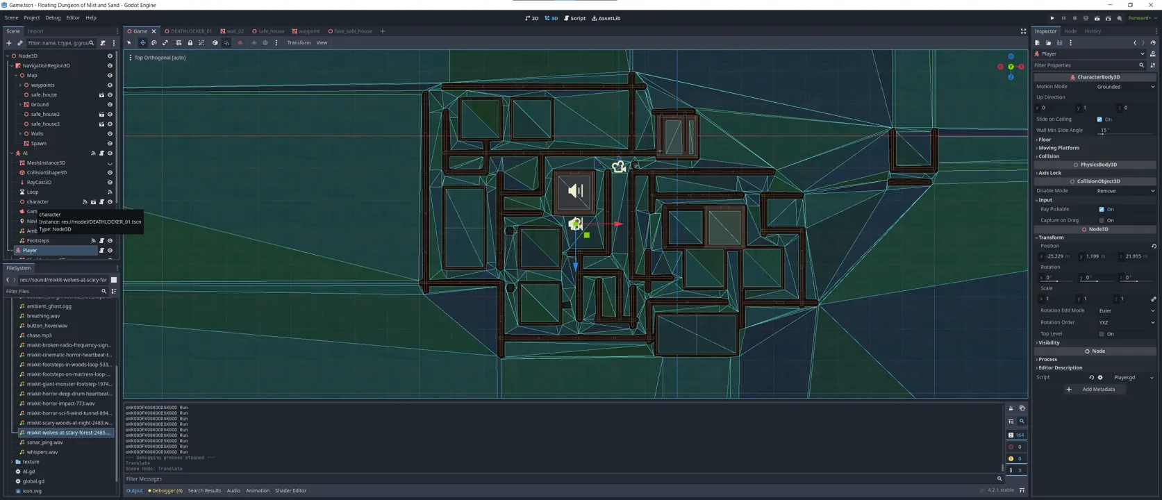The height and width of the screenshot is (500, 1162).
Task: Expand the Visibility section in Inspector
Action: coord(1049,343)
